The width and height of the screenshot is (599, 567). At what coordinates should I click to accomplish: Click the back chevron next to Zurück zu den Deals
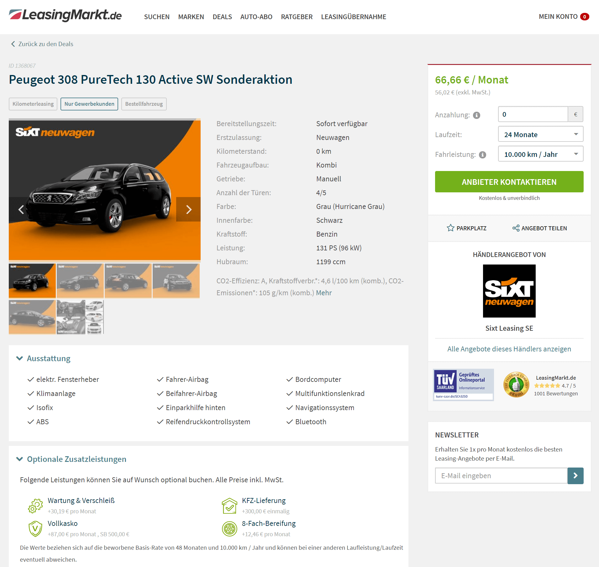(x=13, y=44)
